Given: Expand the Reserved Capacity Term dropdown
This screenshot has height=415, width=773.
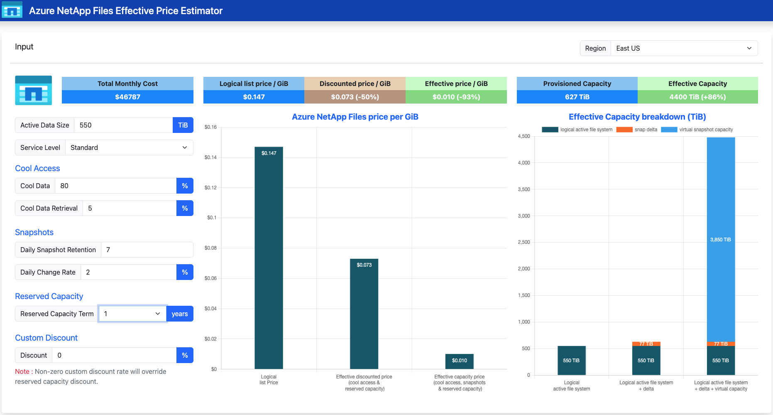Looking at the screenshot, I should tap(132, 314).
